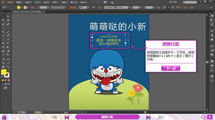
Task: Go to next tutorial step
Action: click(148, 117)
